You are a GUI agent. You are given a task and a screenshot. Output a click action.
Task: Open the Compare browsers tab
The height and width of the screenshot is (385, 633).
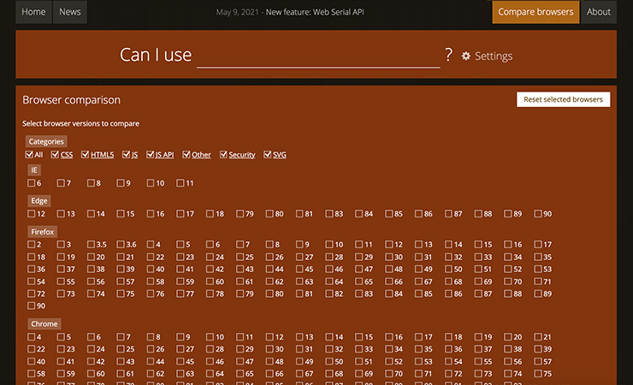coord(535,12)
